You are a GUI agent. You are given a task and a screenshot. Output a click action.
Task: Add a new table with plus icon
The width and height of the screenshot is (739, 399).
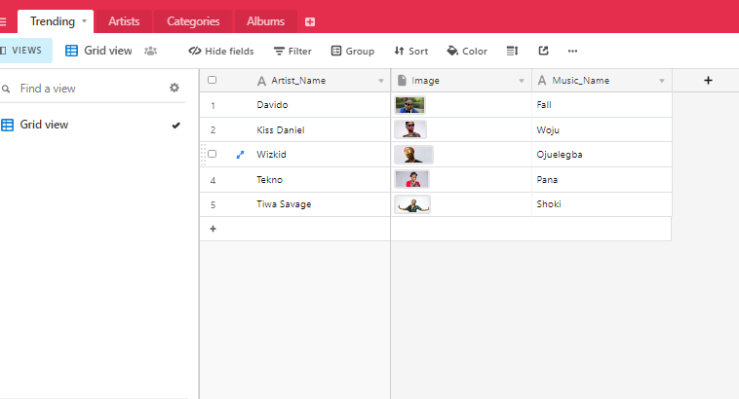310,21
